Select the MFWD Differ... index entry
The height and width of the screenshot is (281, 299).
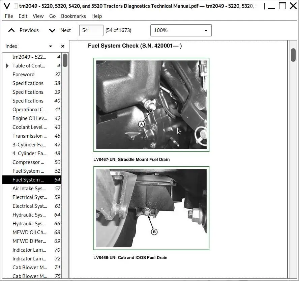click(32, 241)
